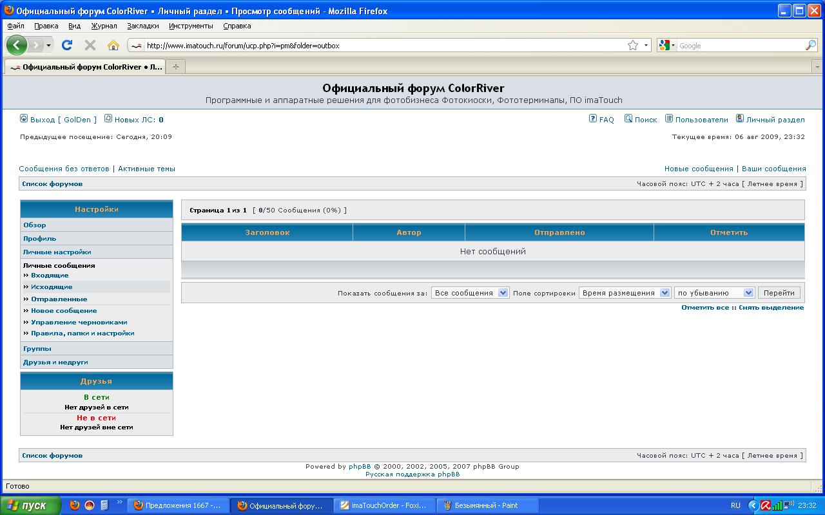
Task: Click the browser Forward arrow button
Action: 36,45
